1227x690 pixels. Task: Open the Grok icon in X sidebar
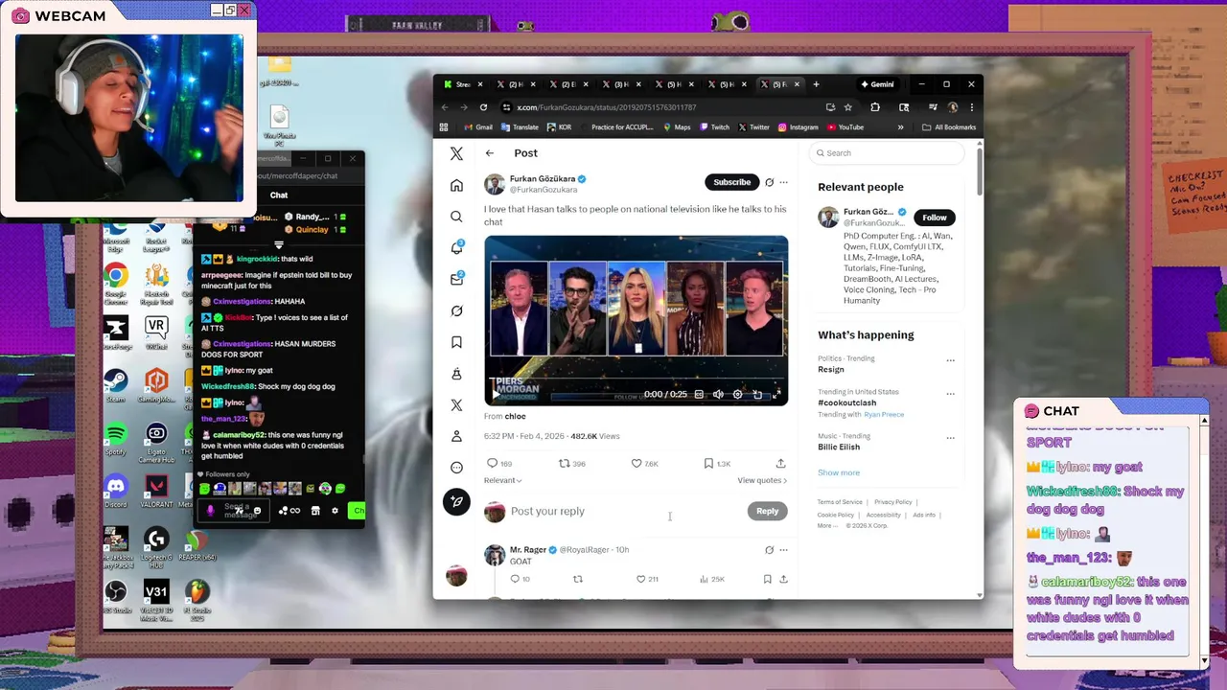pos(456,310)
